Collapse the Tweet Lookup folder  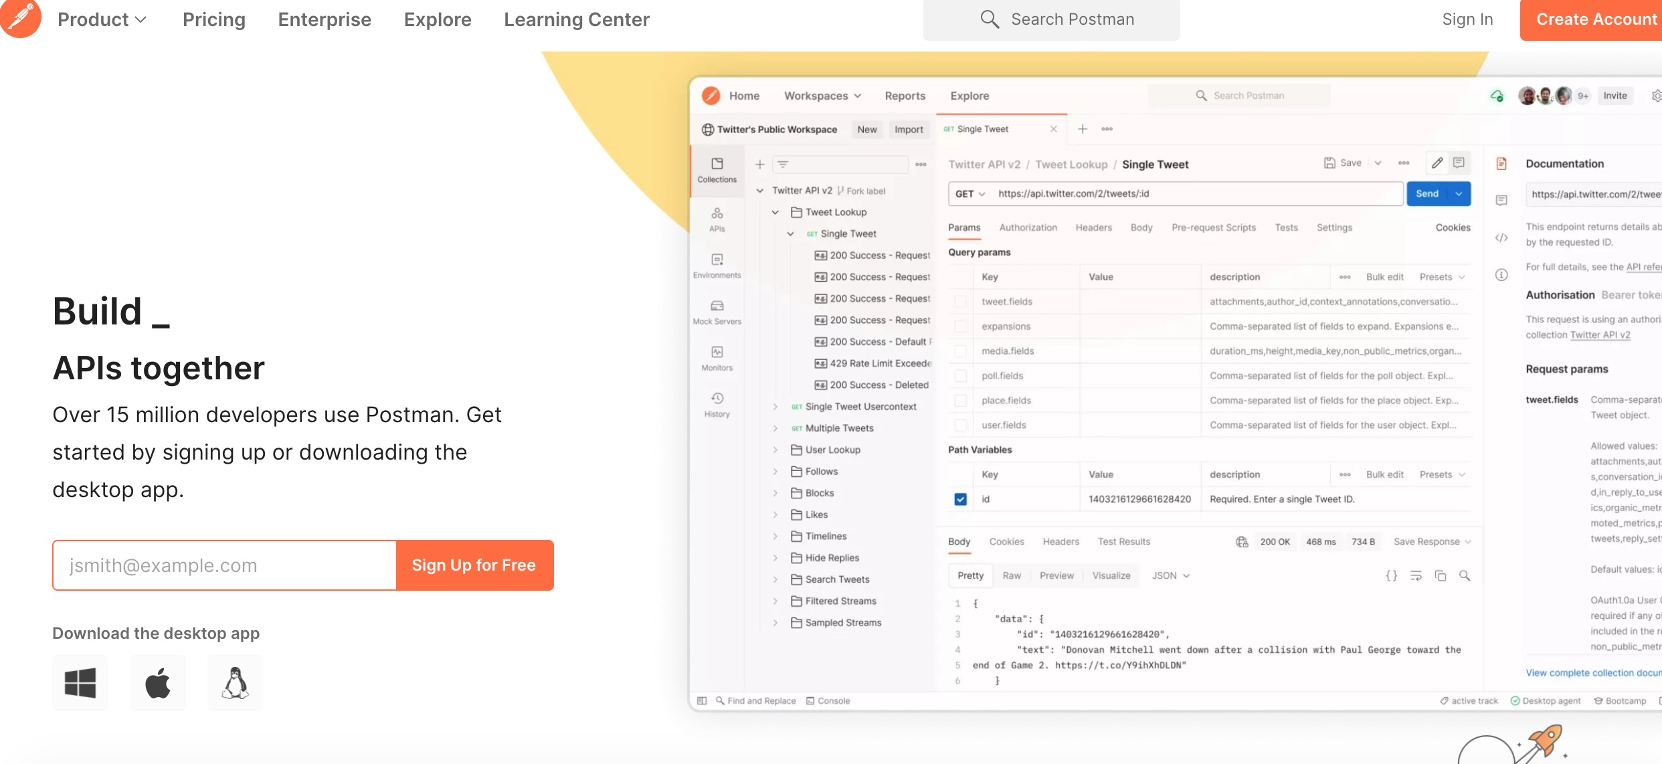[x=775, y=212]
